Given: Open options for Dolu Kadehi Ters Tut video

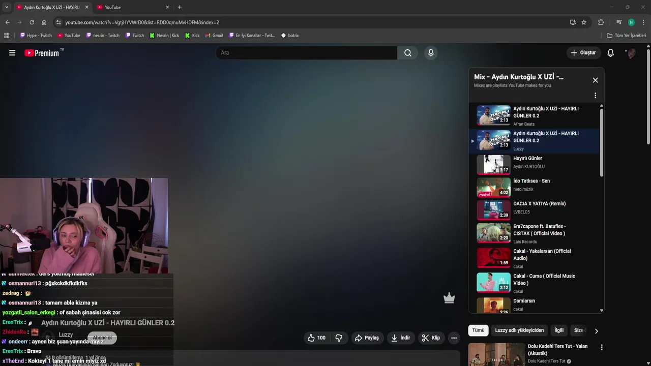Looking at the screenshot, I should point(602,347).
